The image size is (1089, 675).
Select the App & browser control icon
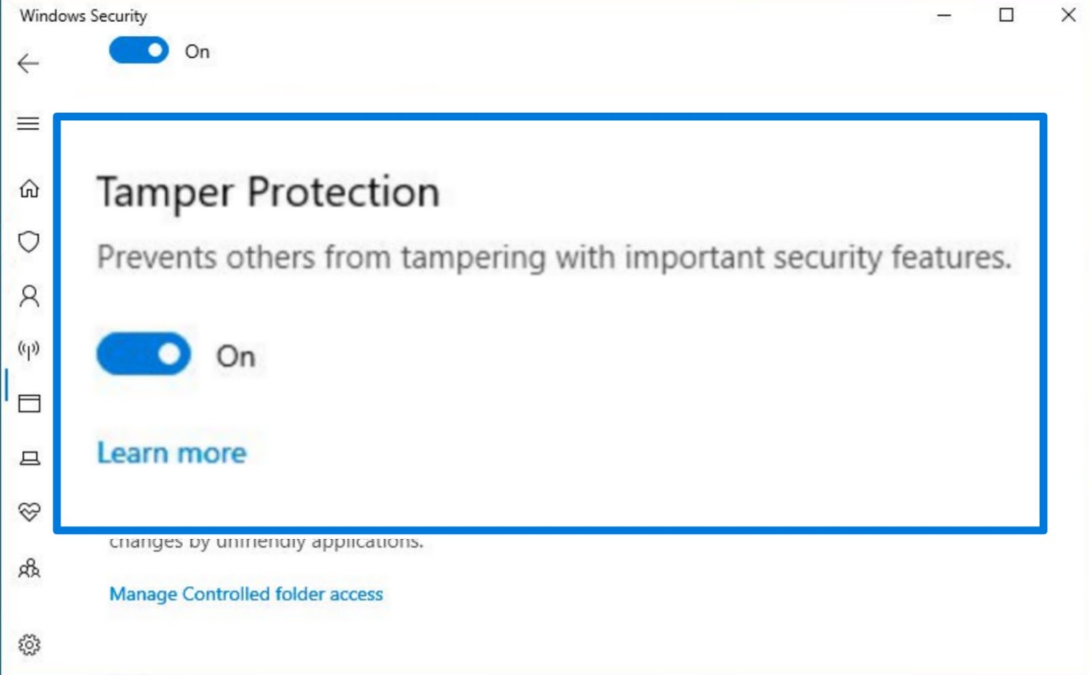(x=28, y=404)
